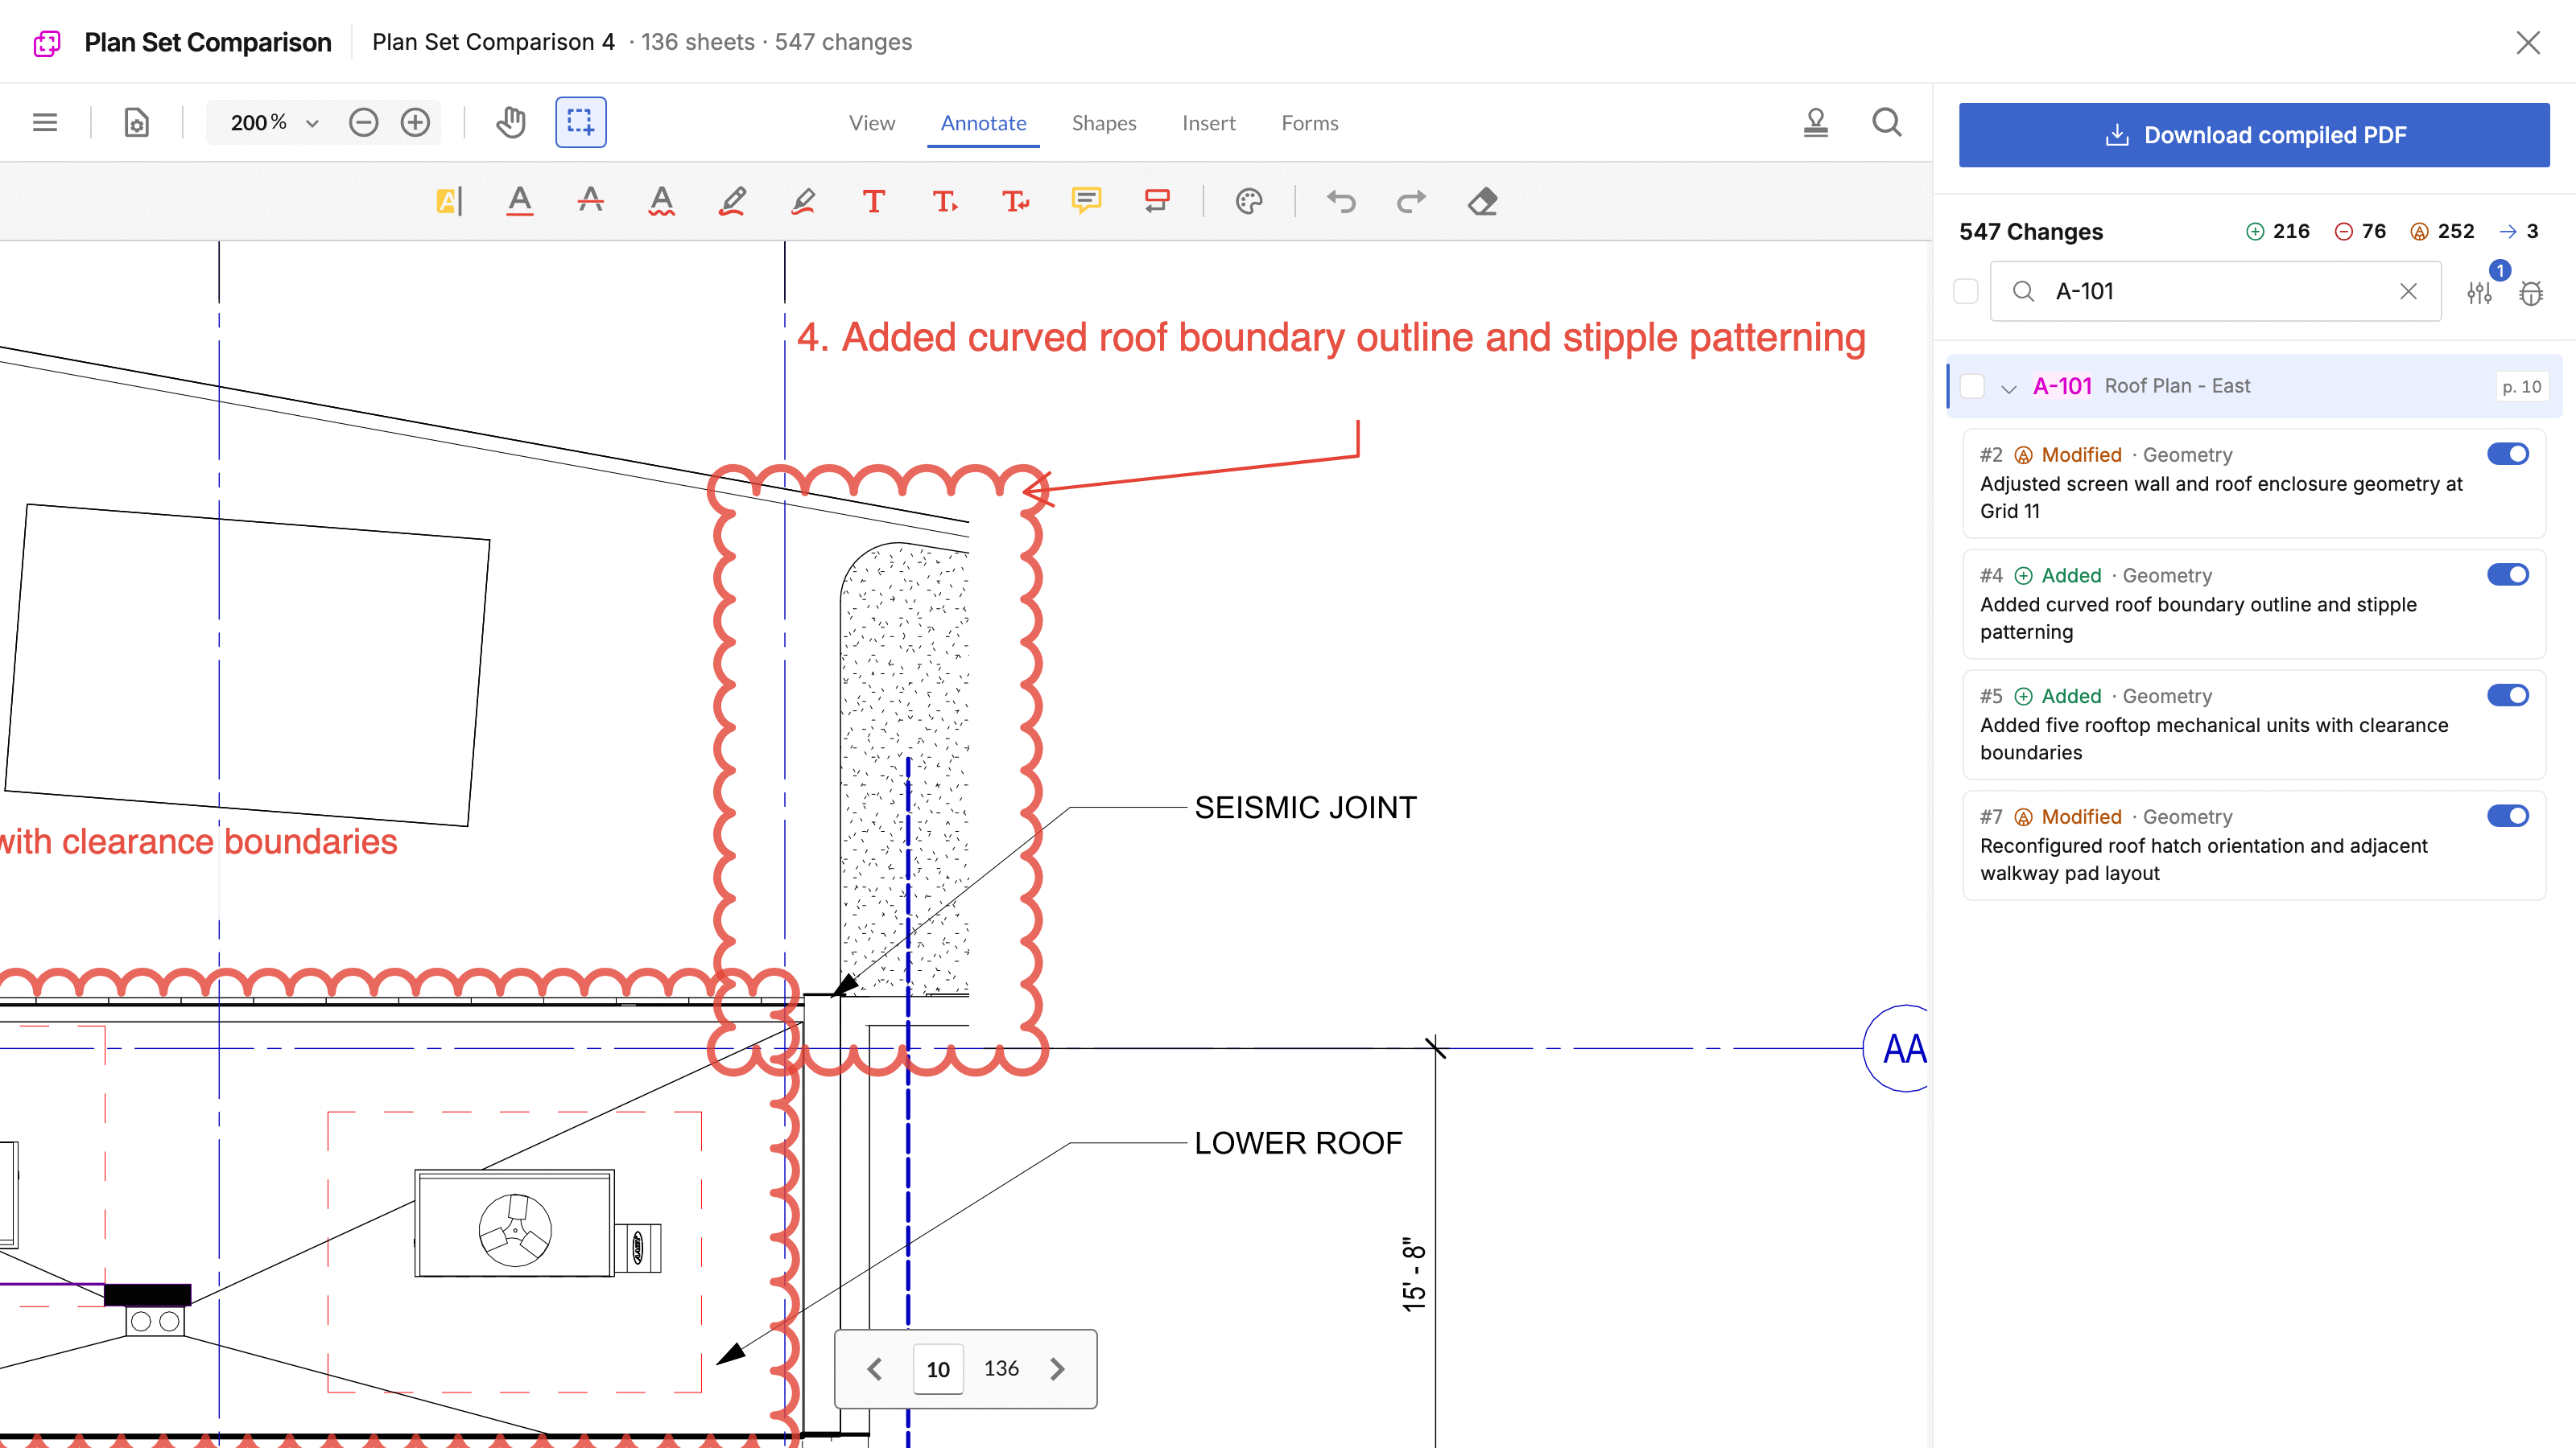This screenshot has height=1448, width=2576.
Task: Clear the A-101 search text
Action: pos(2408,290)
